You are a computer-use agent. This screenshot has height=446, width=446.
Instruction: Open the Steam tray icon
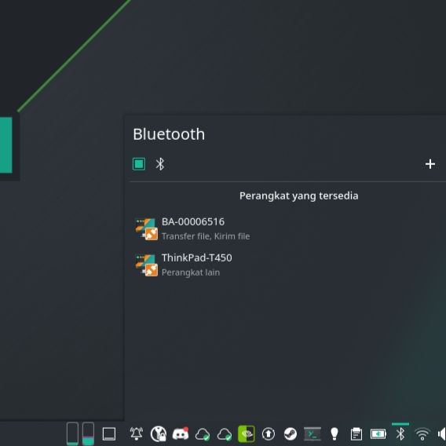291,433
